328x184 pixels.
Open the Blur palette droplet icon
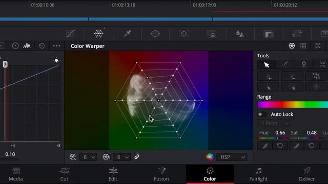[x=240, y=34]
